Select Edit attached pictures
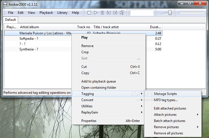This screenshot has height=138, width=209. 173,108
